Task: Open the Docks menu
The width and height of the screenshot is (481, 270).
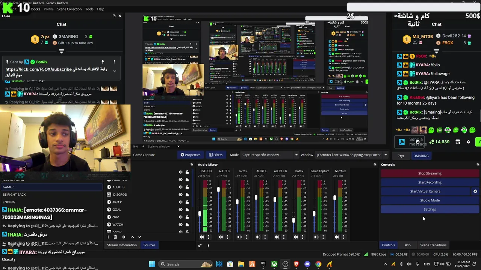Action: pos(35,9)
